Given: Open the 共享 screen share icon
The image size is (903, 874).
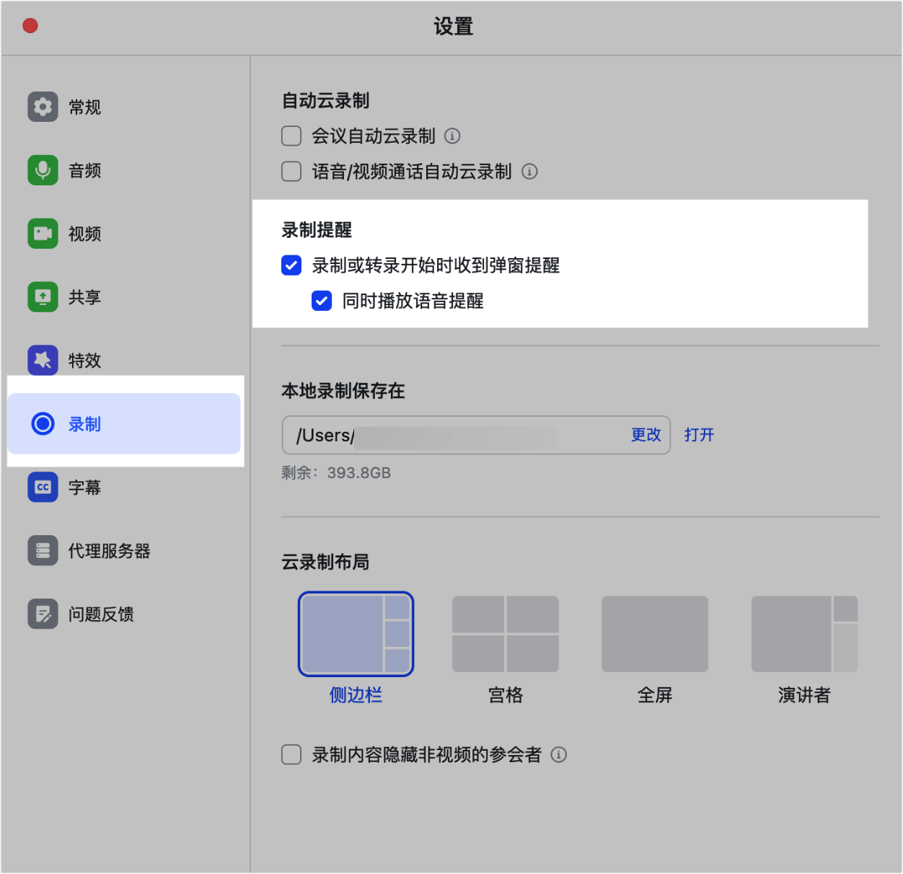Looking at the screenshot, I should (x=43, y=297).
